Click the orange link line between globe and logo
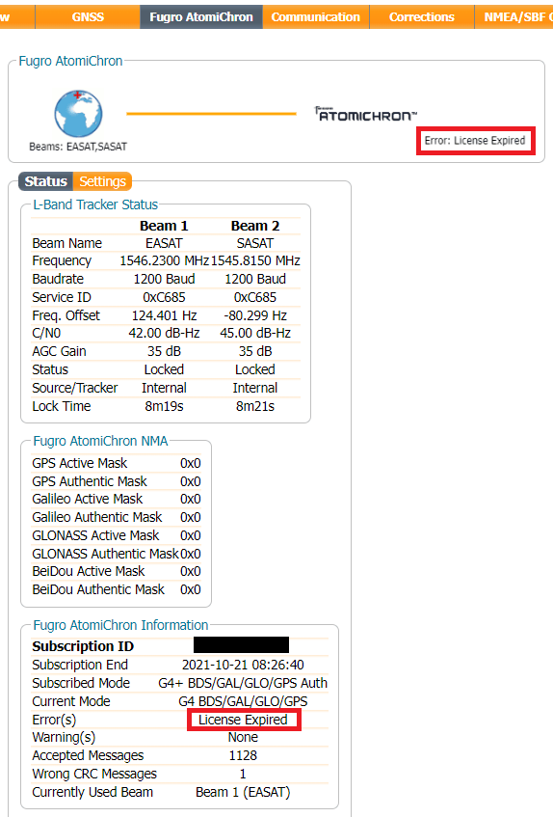 (211, 114)
